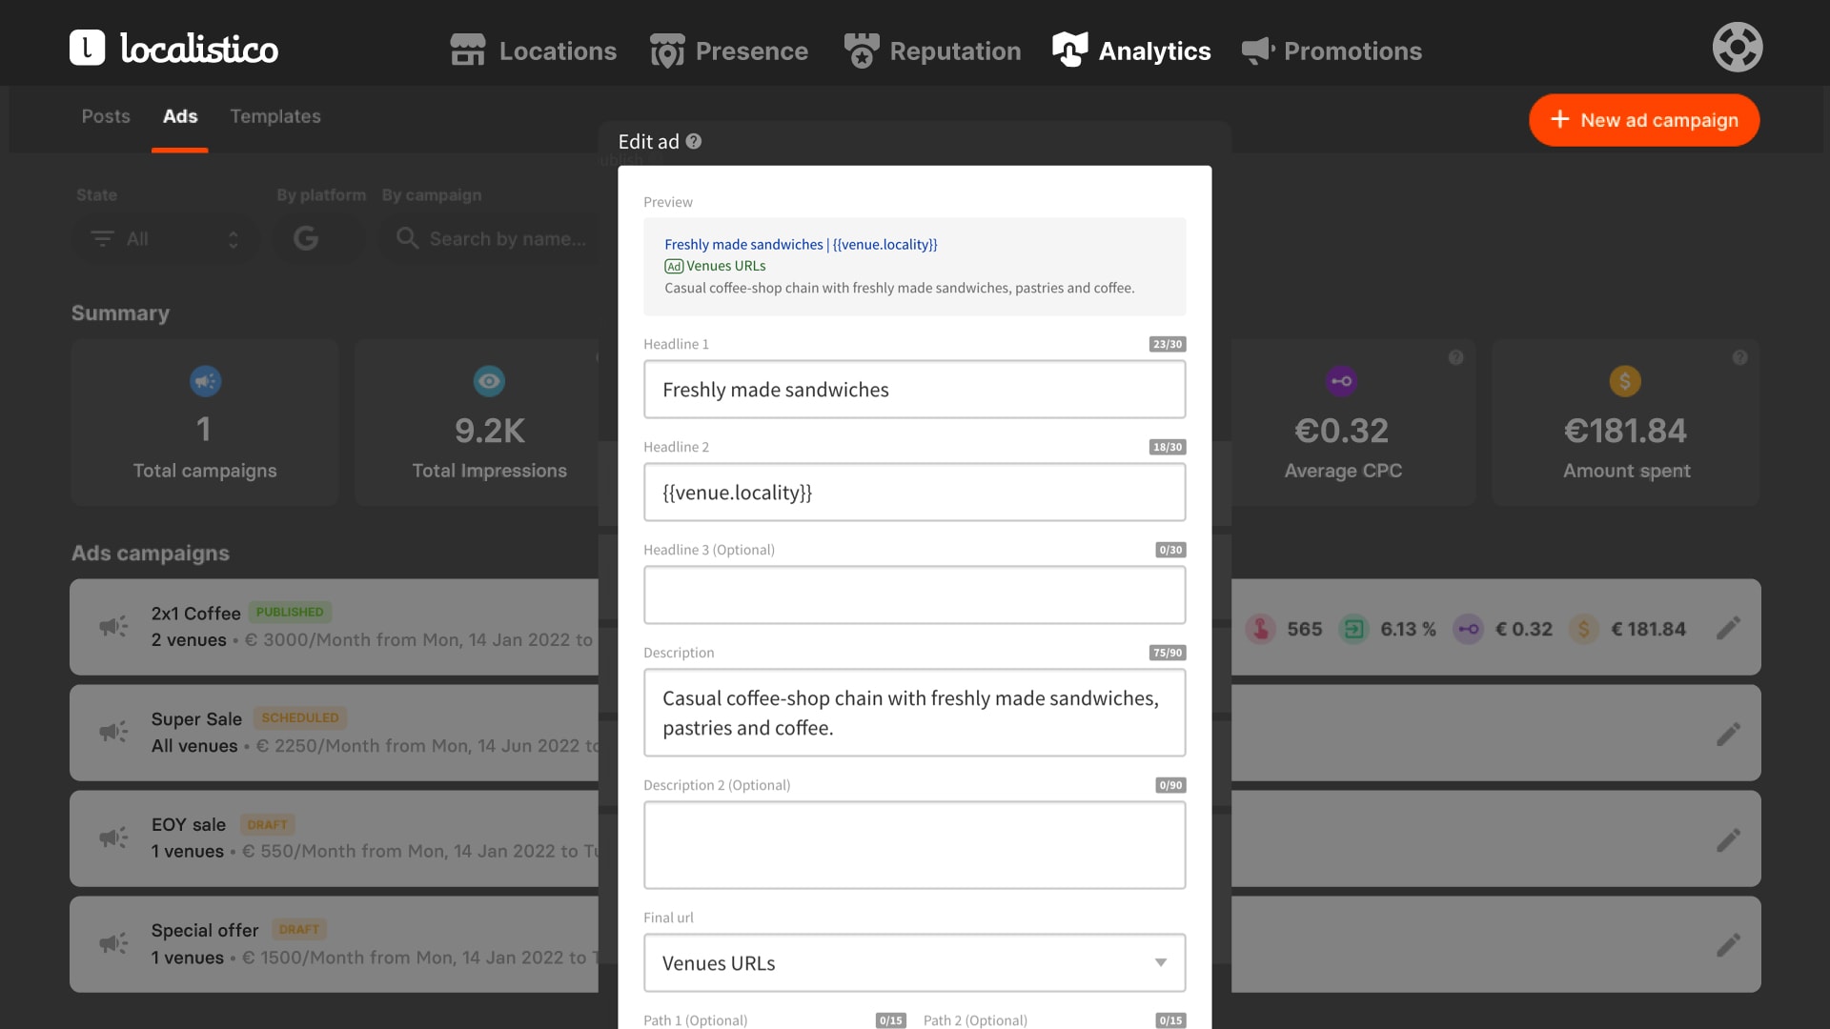Switch to the Posts tab
Viewport: 1830px width, 1029px height.
(106, 116)
